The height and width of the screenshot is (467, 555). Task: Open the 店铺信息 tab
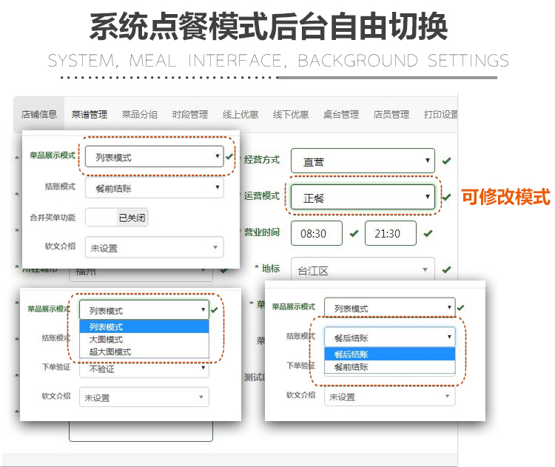pos(39,114)
